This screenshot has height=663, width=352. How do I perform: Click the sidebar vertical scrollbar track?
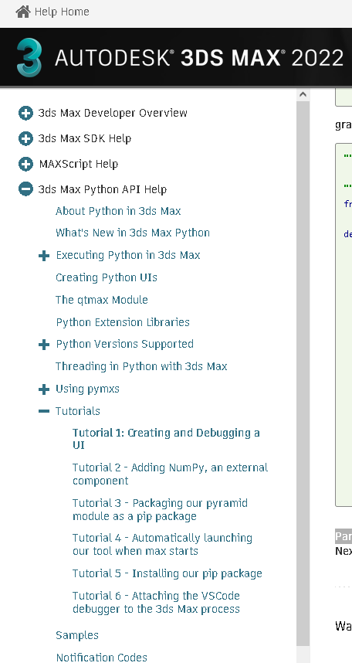303,374
